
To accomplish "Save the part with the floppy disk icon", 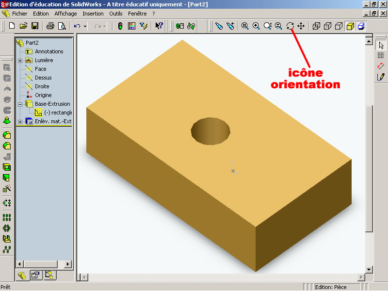I will [35, 26].
